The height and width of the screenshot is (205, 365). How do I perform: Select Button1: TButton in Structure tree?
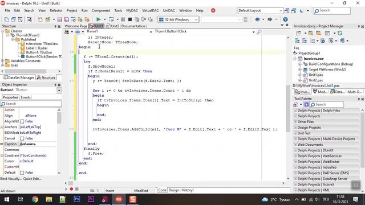(39, 52)
